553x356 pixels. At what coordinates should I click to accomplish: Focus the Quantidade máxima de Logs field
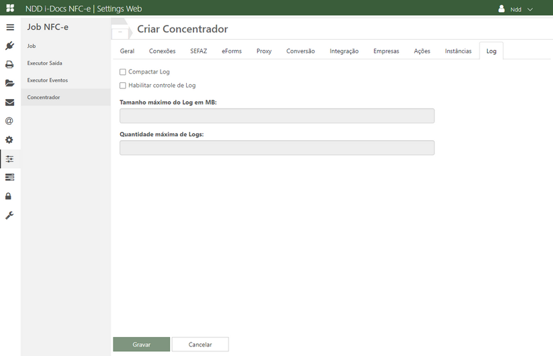[x=277, y=148]
